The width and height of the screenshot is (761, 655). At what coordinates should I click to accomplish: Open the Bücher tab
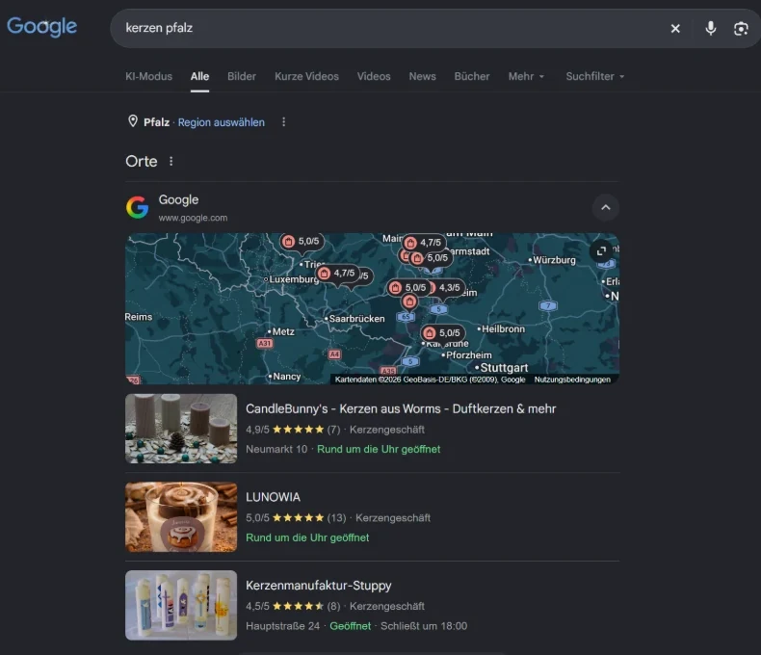[x=472, y=77]
